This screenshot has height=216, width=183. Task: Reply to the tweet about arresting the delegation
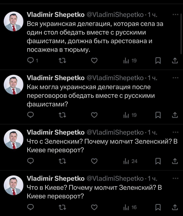click(31, 61)
